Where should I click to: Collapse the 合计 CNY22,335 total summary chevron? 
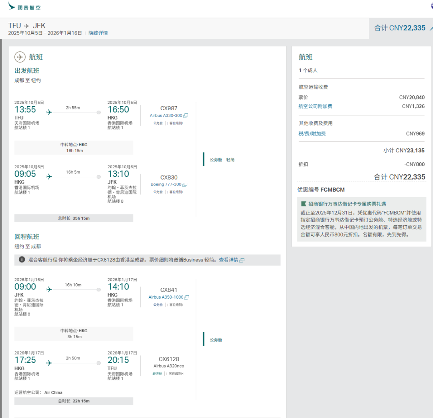click(x=431, y=28)
